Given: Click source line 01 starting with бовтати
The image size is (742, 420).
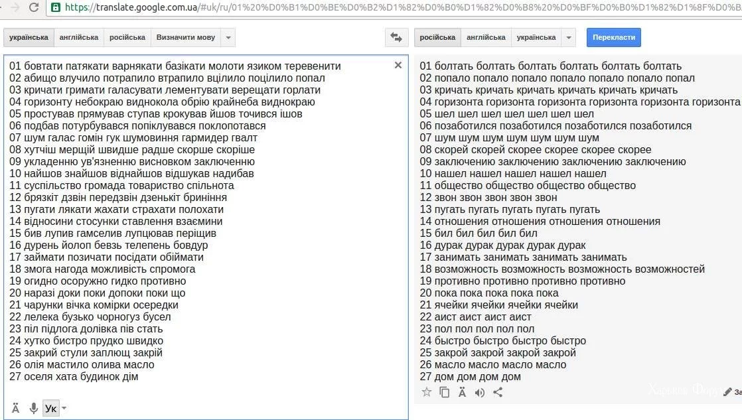Looking at the screenshot, I should pos(175,66).
